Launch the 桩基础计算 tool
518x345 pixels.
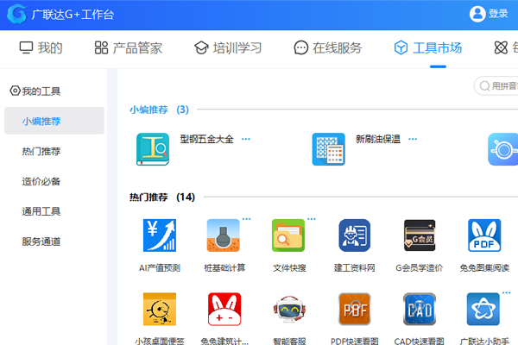pyautogui.click(x=224, y=235)
